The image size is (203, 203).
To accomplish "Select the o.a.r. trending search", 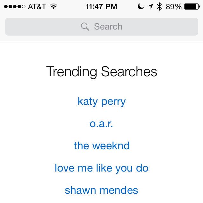I will (x=102, y=124).
